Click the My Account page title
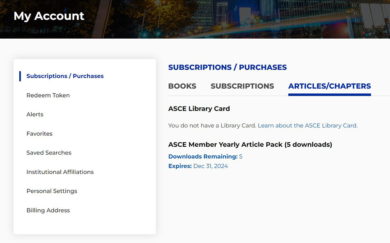Screen dimensions: 390x243 click(x=49, y=16)
